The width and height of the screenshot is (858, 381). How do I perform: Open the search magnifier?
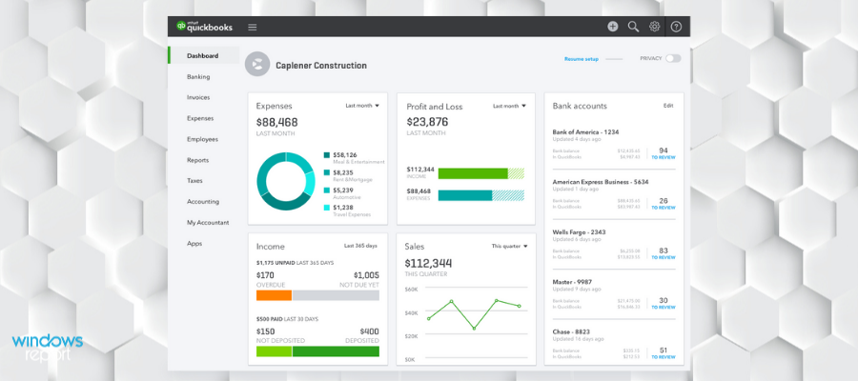point(633,27)
